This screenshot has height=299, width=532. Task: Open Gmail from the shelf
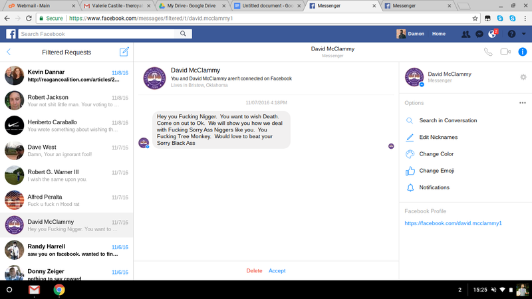click(34, 290)
